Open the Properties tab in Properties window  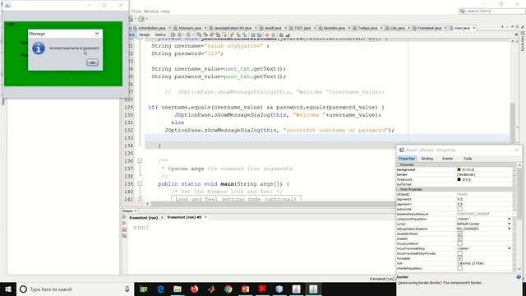click(407, 159)
